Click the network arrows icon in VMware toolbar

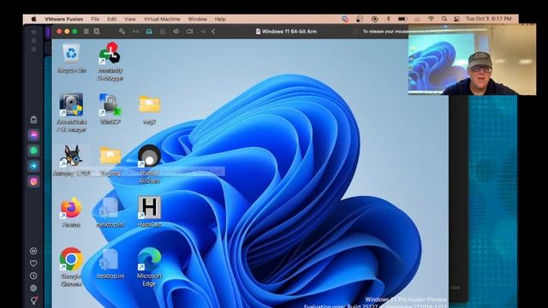pyautogui.click(x=135, y=32)
